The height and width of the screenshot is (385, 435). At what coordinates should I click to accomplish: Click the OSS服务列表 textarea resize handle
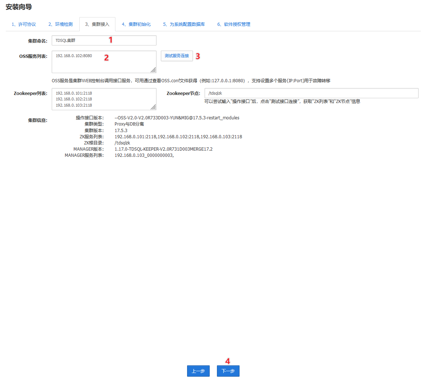click(153, 70)
